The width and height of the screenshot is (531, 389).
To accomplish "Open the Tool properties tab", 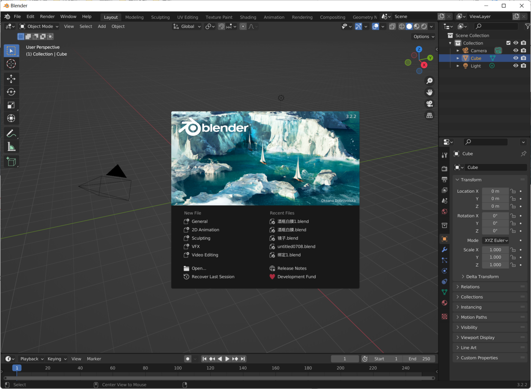I will 444,155.
